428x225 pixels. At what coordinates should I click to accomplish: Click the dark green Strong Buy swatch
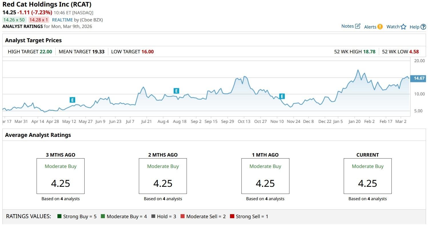59,216
